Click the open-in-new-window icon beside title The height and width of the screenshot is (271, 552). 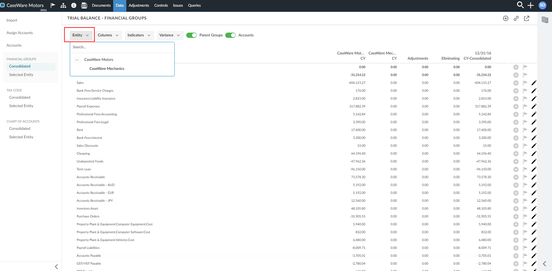pyautogui.click(x=527, y=18)
